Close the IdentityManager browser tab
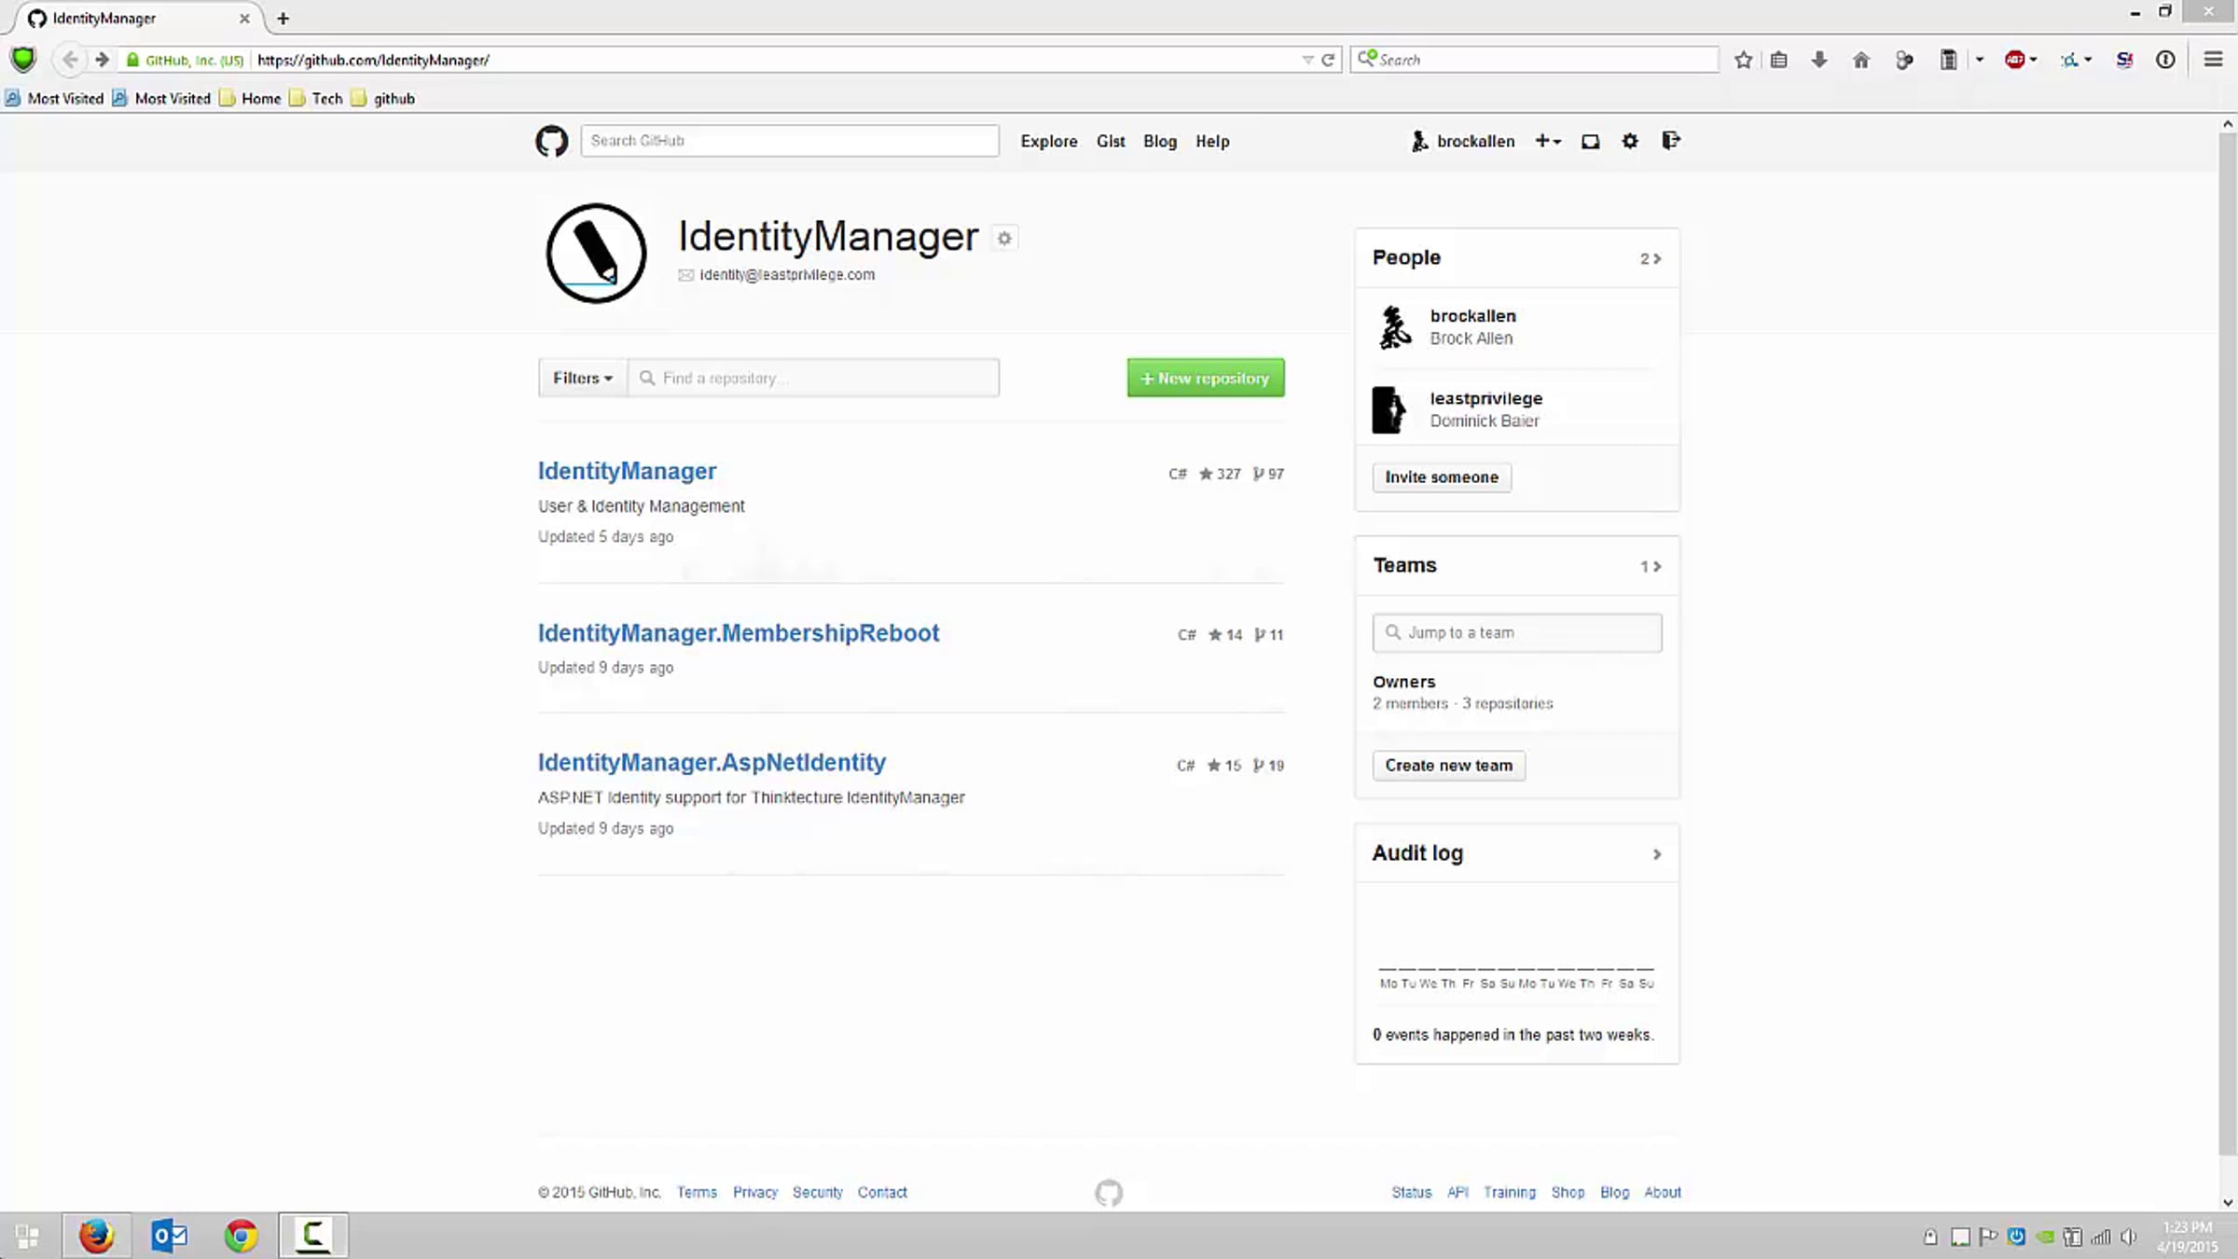 click(244, 19)
